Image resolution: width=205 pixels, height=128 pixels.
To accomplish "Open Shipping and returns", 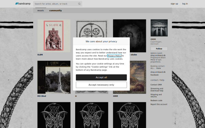I will (x=156, y=96).
